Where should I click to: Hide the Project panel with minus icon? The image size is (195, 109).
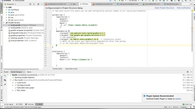[42, 4]
